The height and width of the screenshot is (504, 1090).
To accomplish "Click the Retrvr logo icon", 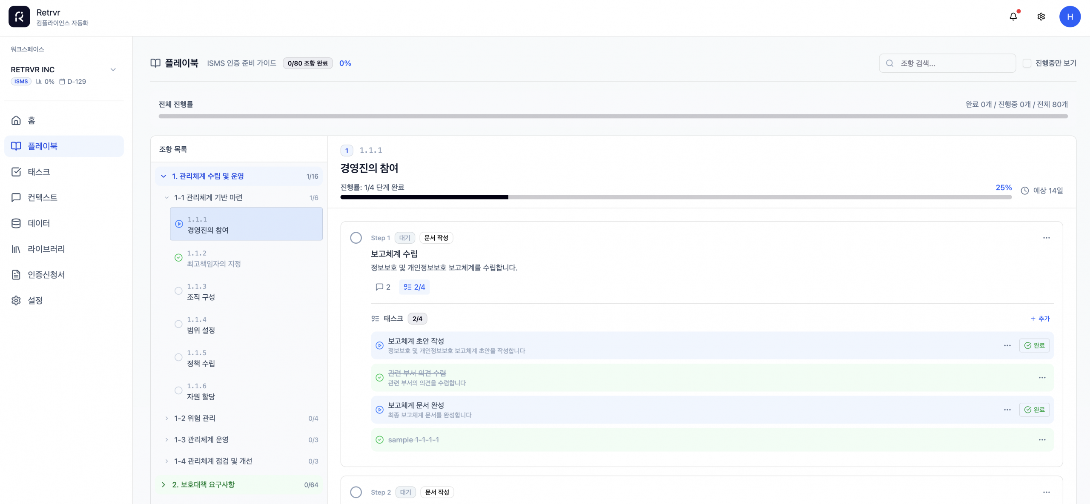I will (19, 17).
